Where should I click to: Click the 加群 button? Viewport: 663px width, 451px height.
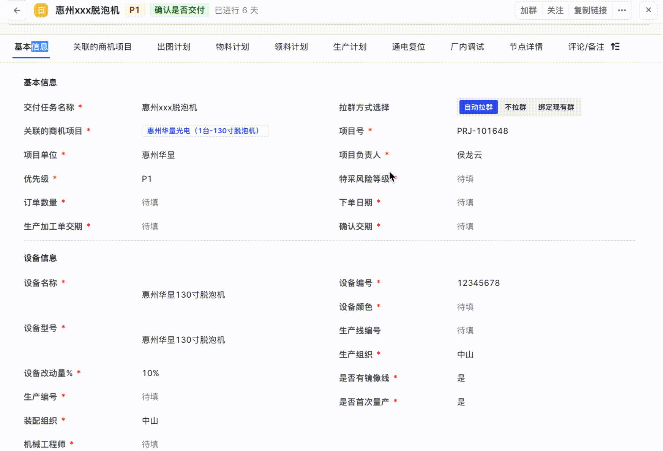point(528,10)
